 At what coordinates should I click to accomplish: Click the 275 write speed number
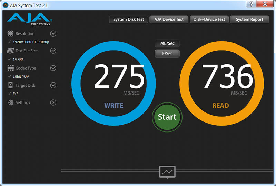pos(119,76)
